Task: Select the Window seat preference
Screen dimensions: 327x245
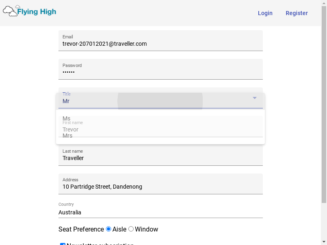Action: [x=131, y=229]
